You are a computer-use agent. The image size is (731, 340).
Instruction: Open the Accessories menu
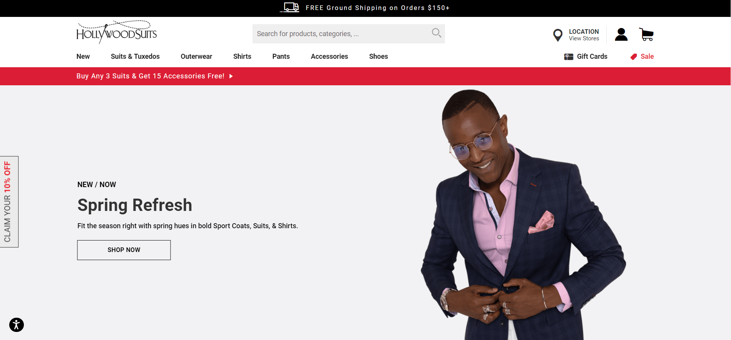click(330, 56)
